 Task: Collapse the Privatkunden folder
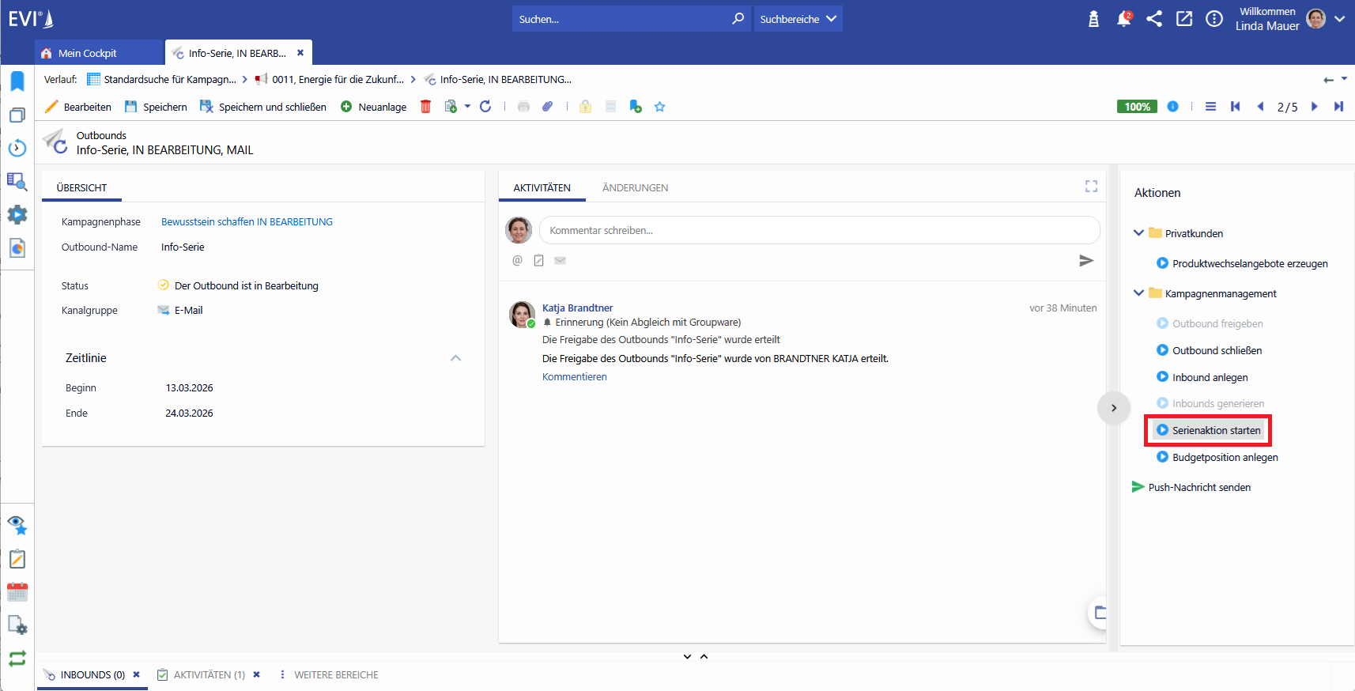1138,233
